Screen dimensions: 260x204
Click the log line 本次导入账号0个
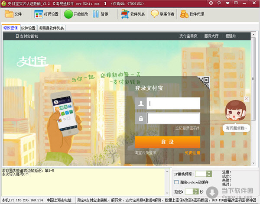[x=15, y=174]
